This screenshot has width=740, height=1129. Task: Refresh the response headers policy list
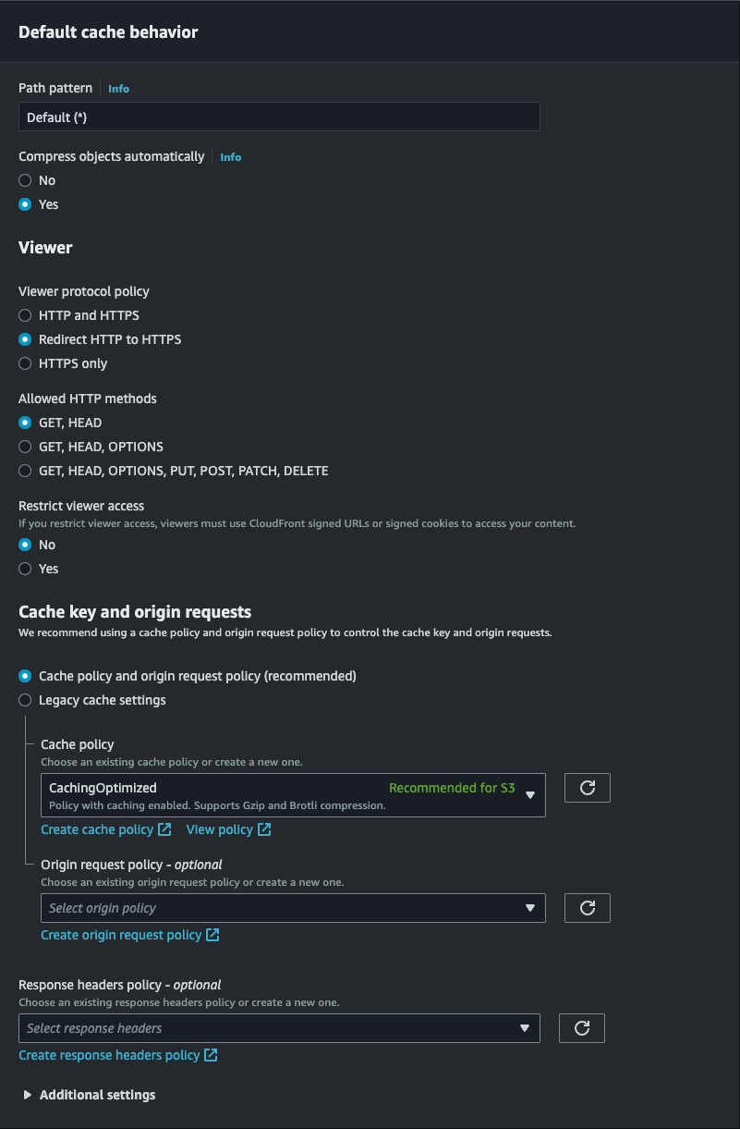pos(581,1027)
